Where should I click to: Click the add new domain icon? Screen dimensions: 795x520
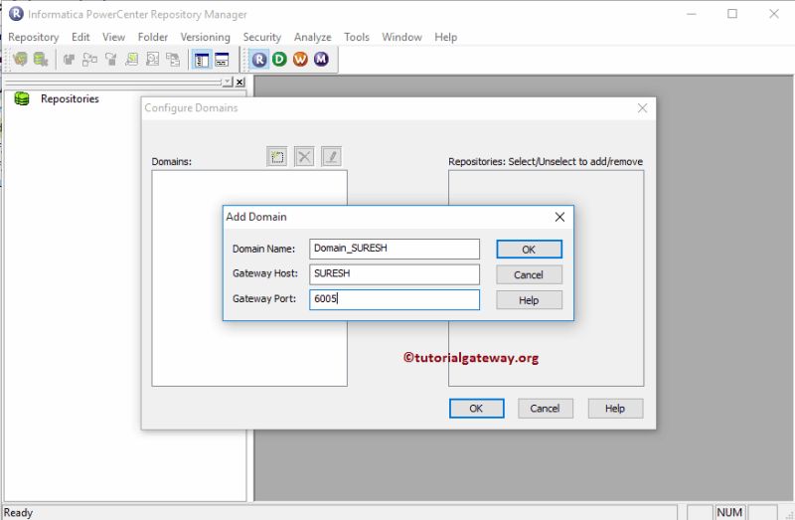click(x=277, y=157)
